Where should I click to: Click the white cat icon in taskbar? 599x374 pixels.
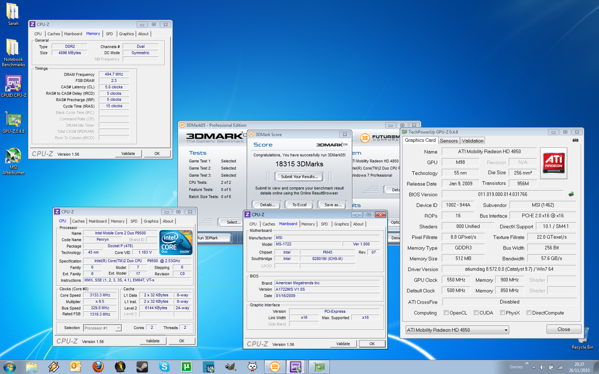[x=253, y=367]
